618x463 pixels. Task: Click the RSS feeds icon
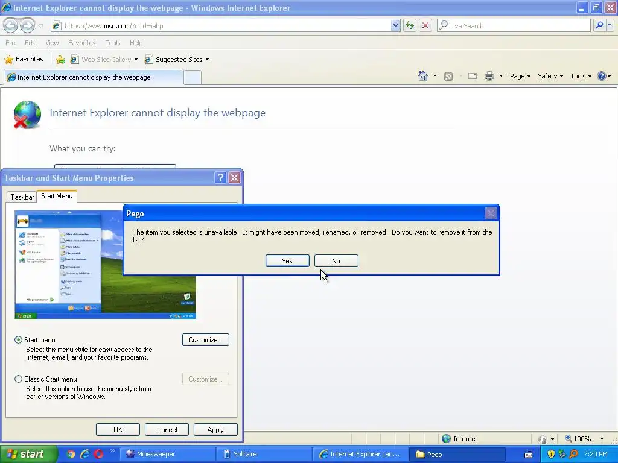[x=448, y=77]
